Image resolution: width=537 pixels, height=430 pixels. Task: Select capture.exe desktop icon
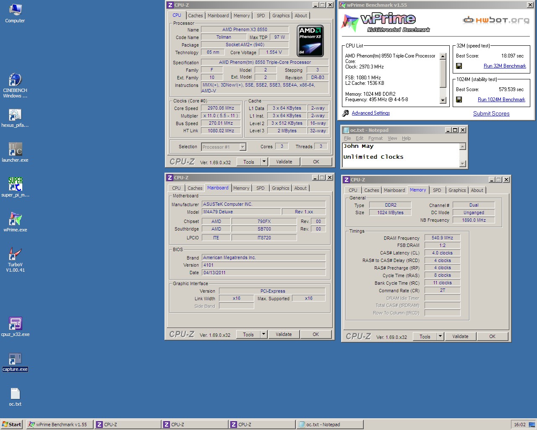click(x=15, y=362)
